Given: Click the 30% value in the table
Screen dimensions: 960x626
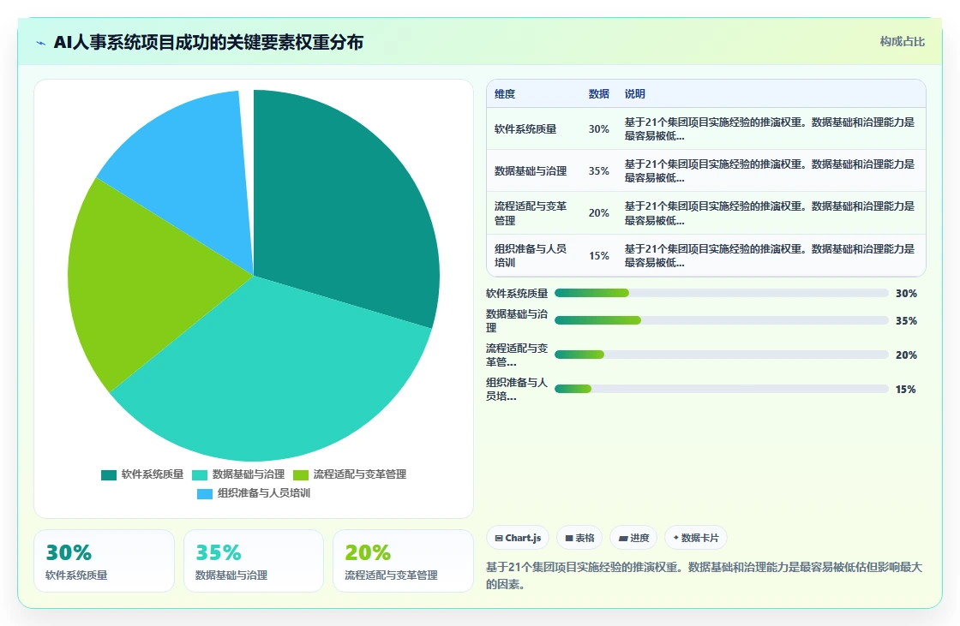Looking at the screenshot, I should click(x=599, y=129).
